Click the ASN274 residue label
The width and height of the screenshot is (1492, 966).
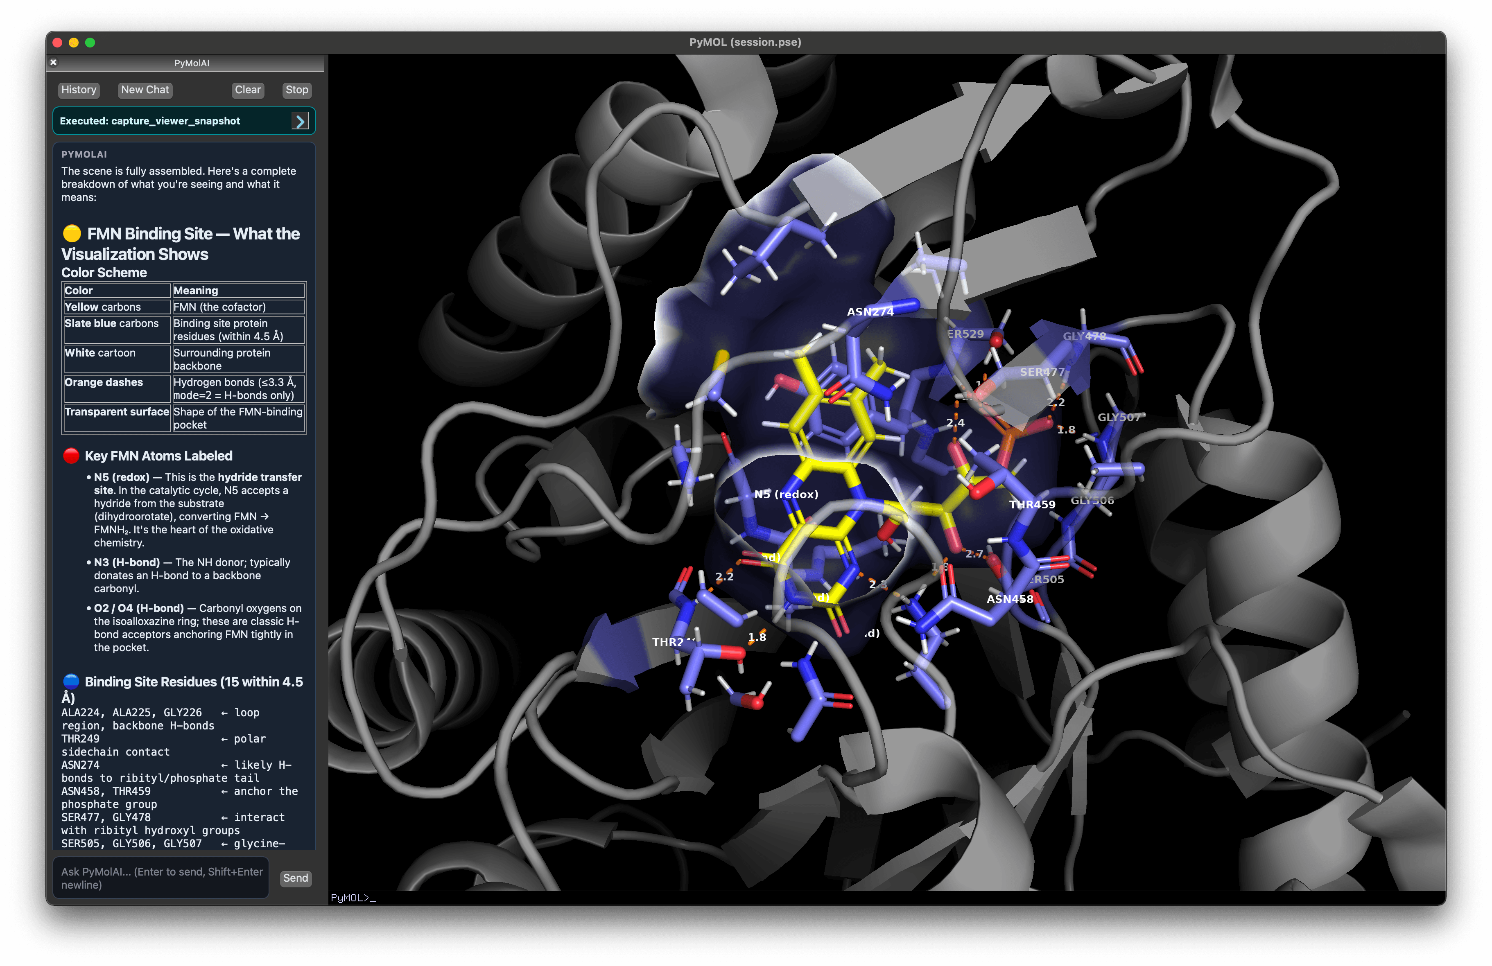871,311
